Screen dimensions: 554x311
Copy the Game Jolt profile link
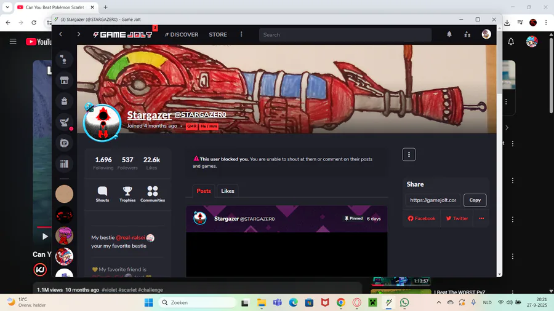pyautogui.click(x=475, y=200)
